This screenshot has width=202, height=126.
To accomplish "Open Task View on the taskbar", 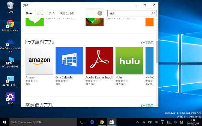I will (82, 122).
